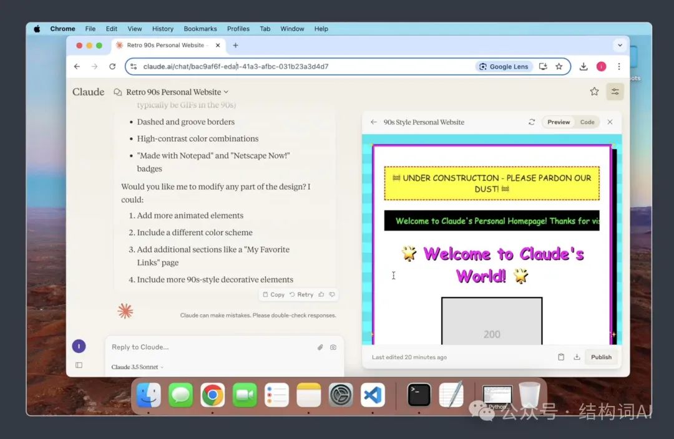674x439 pixels.
Task: Bookmark this page with star icon
Action: point(559,67)
